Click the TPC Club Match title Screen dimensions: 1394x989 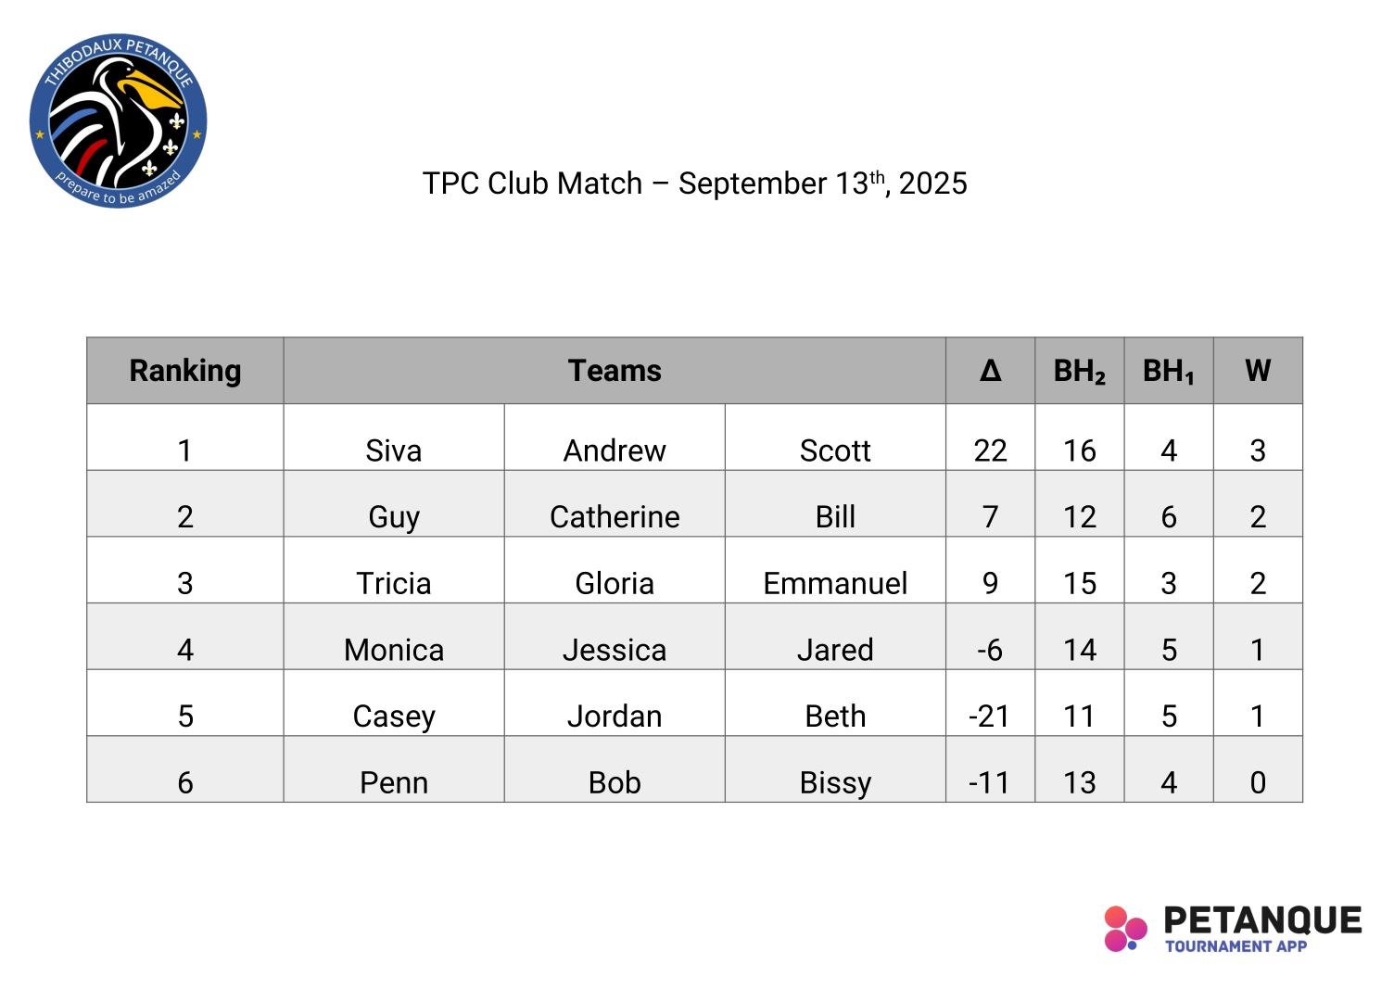(x=694, y=183)
